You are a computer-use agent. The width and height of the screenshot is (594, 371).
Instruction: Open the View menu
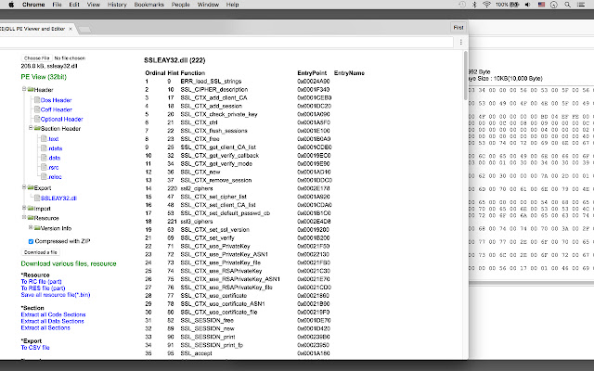coord(94,5)
